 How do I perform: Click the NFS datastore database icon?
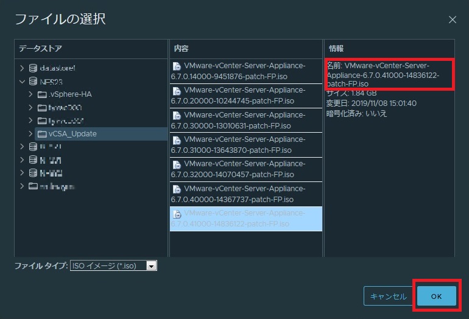tap(33, 82)
